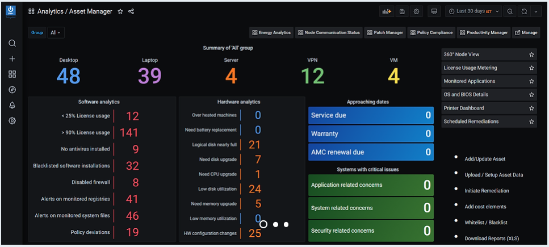
Task: Save dashboard using the disk icon
Action: point(402,11)
